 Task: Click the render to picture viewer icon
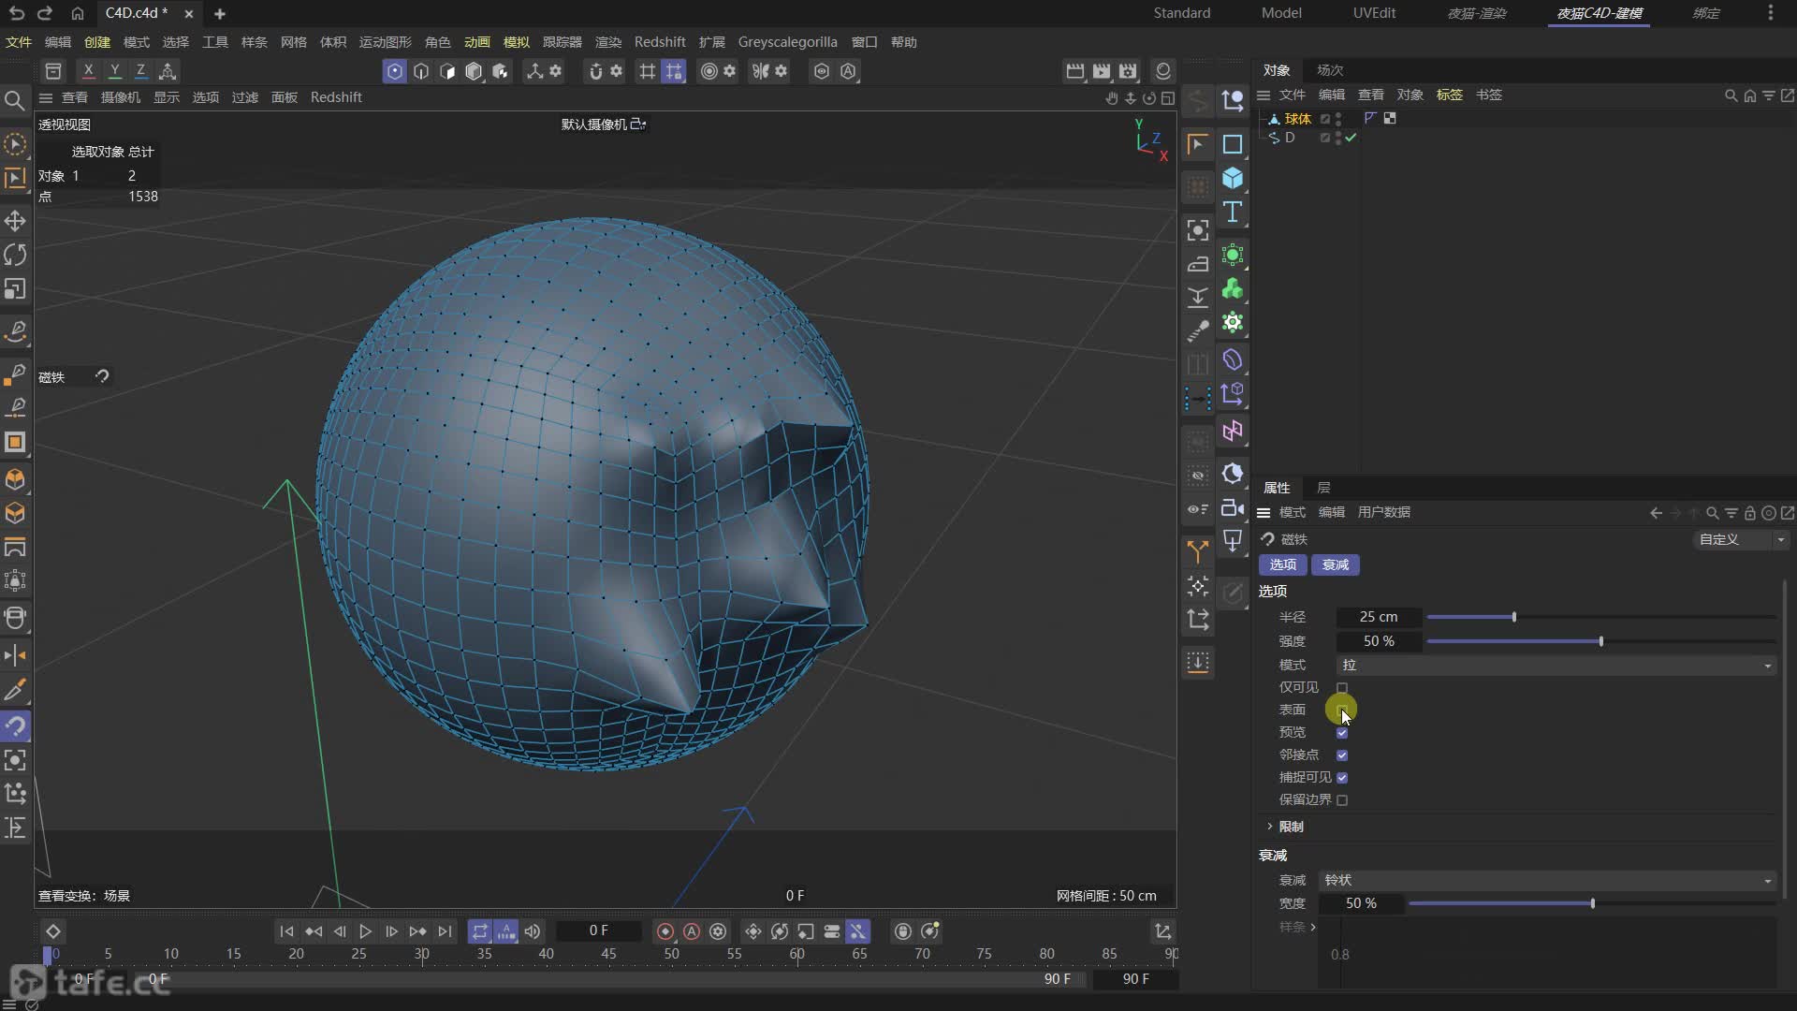tap(1102, 71)
